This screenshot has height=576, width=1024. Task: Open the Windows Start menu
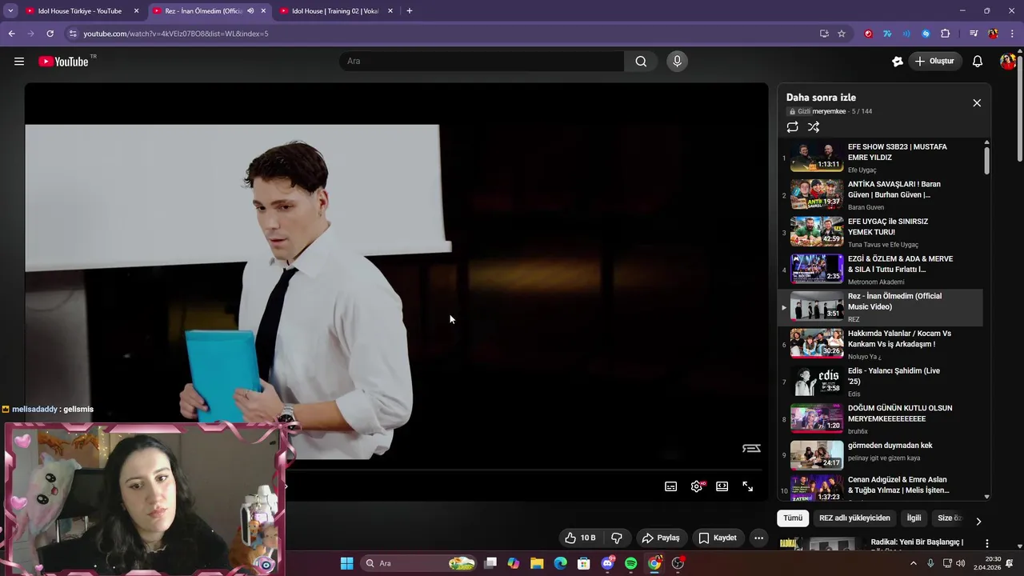tap(346, 563)
